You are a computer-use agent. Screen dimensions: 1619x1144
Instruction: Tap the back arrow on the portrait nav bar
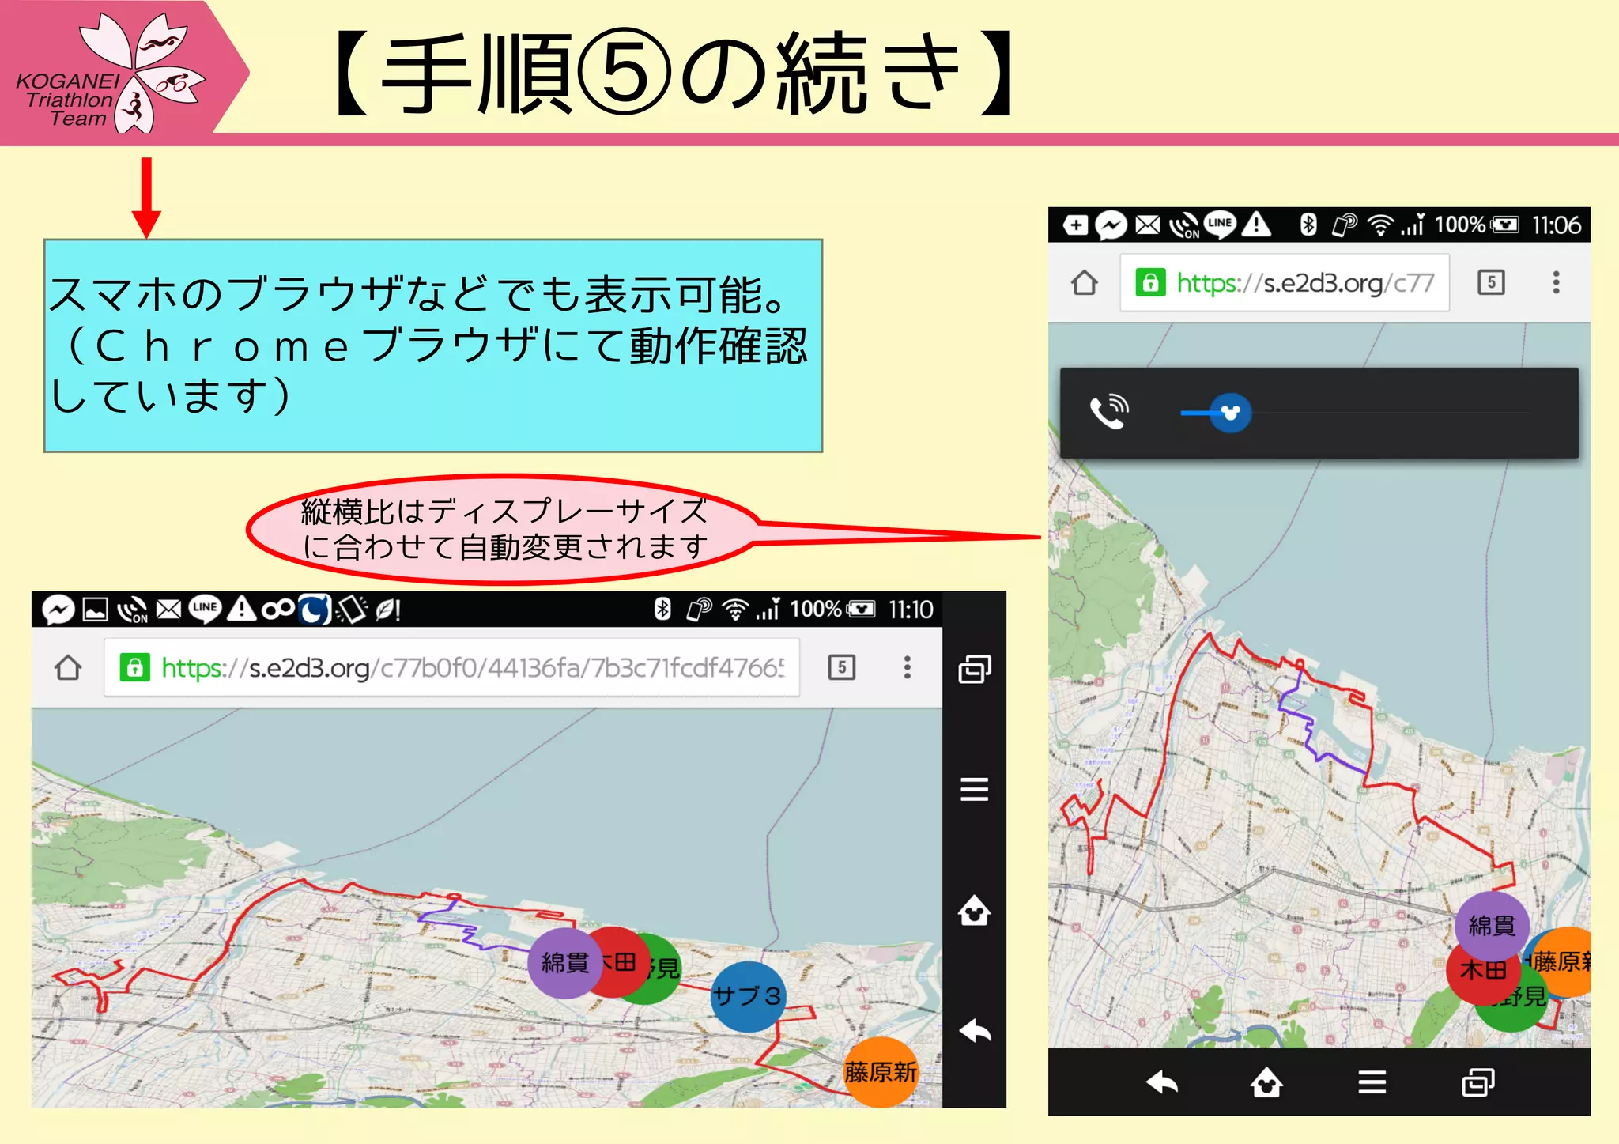[x=1161, y=1082]
